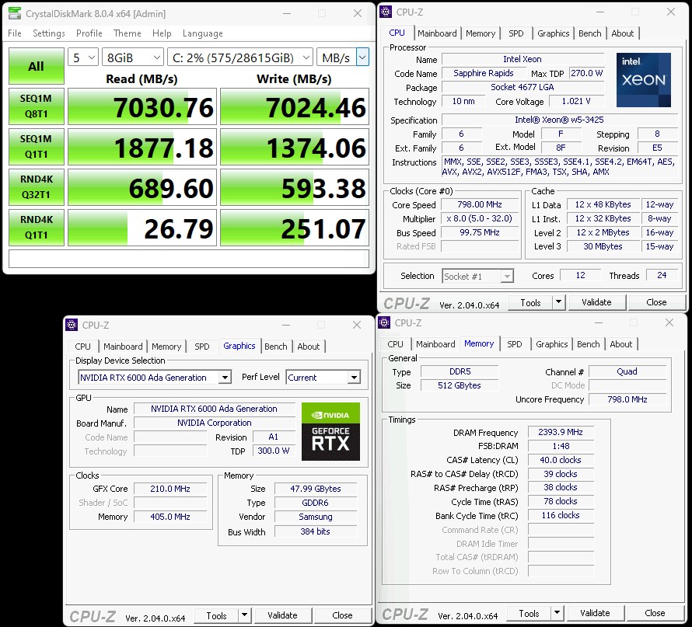
Task: Click the NVIDIA GeForce RTX logo
Action: pyautogui.click(x=330, y=431)
